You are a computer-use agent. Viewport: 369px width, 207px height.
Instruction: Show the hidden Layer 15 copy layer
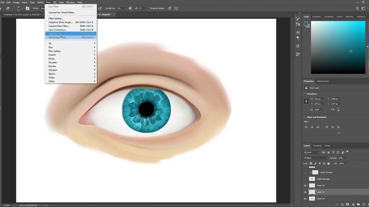pyautogui.click(x=305, y=172)
